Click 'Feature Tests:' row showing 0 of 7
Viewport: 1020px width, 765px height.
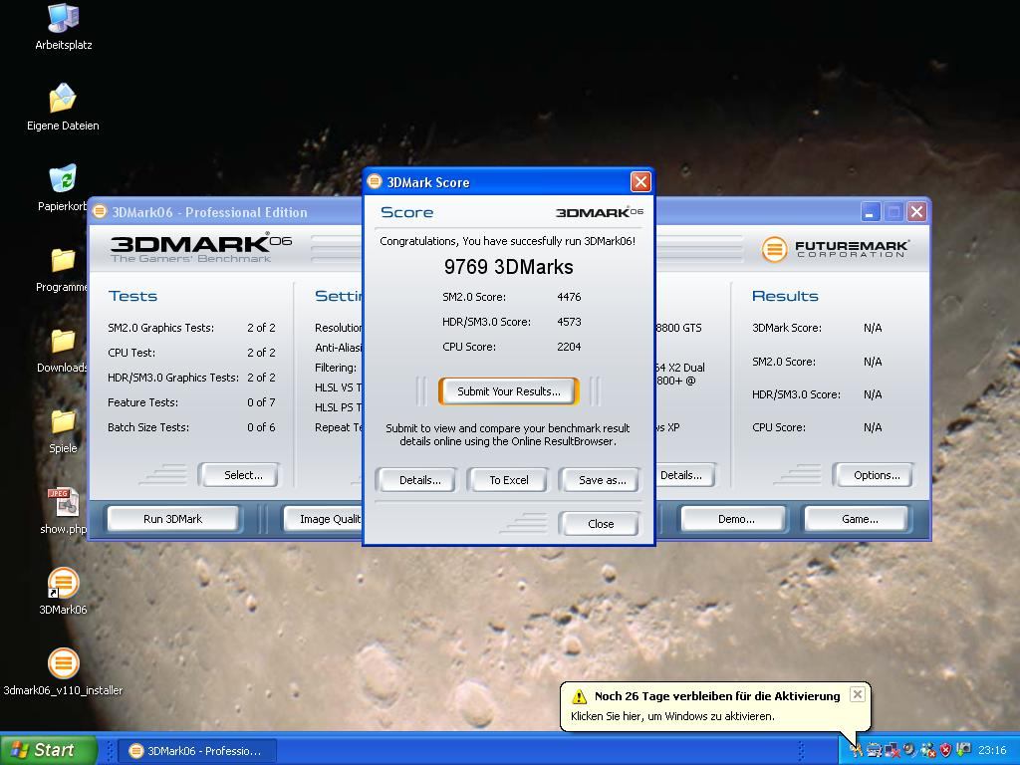pyautogui.click(x=191, y=402)
